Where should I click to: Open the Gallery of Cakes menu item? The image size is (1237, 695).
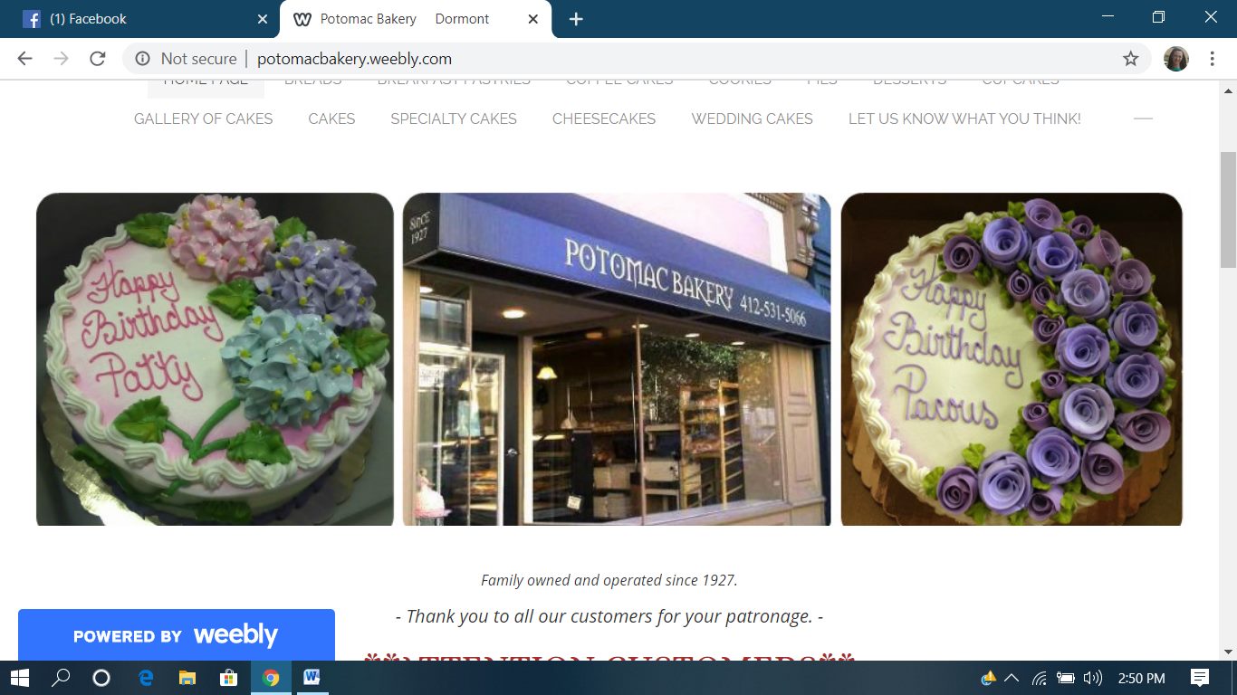coord(203,119)
